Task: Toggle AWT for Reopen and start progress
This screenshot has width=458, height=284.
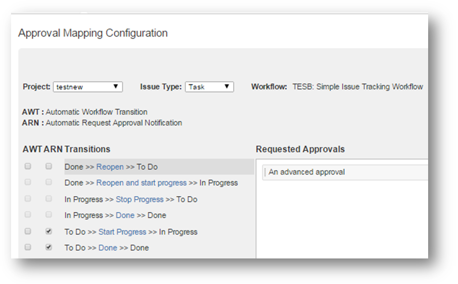Action: click(28, 182)
